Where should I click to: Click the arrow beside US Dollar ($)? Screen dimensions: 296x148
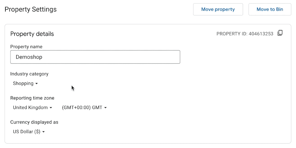click(43, 132)
